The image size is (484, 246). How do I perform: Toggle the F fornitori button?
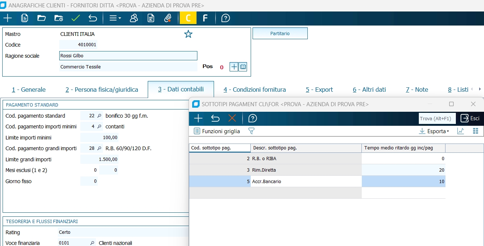[x=205, y=18]
